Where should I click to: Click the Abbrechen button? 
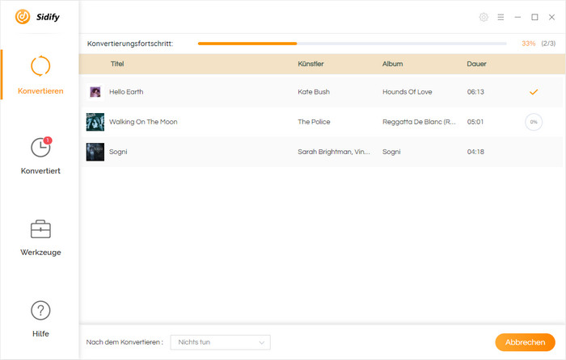(x=525, y=342)
